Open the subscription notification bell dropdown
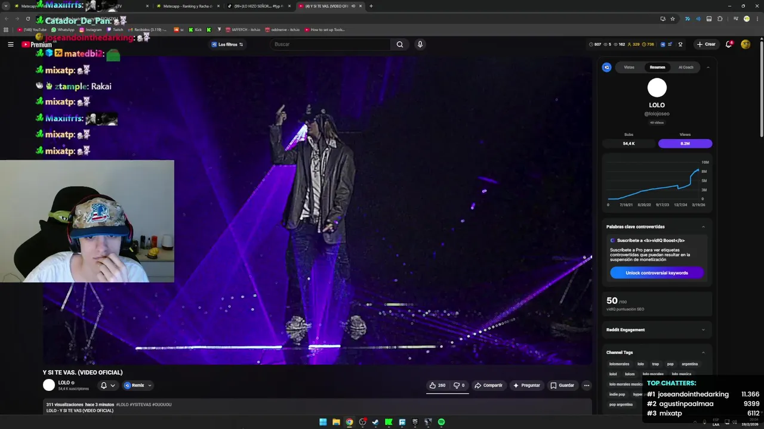Image resolution: width=764 pixels, height=429 pixels. 108,386
